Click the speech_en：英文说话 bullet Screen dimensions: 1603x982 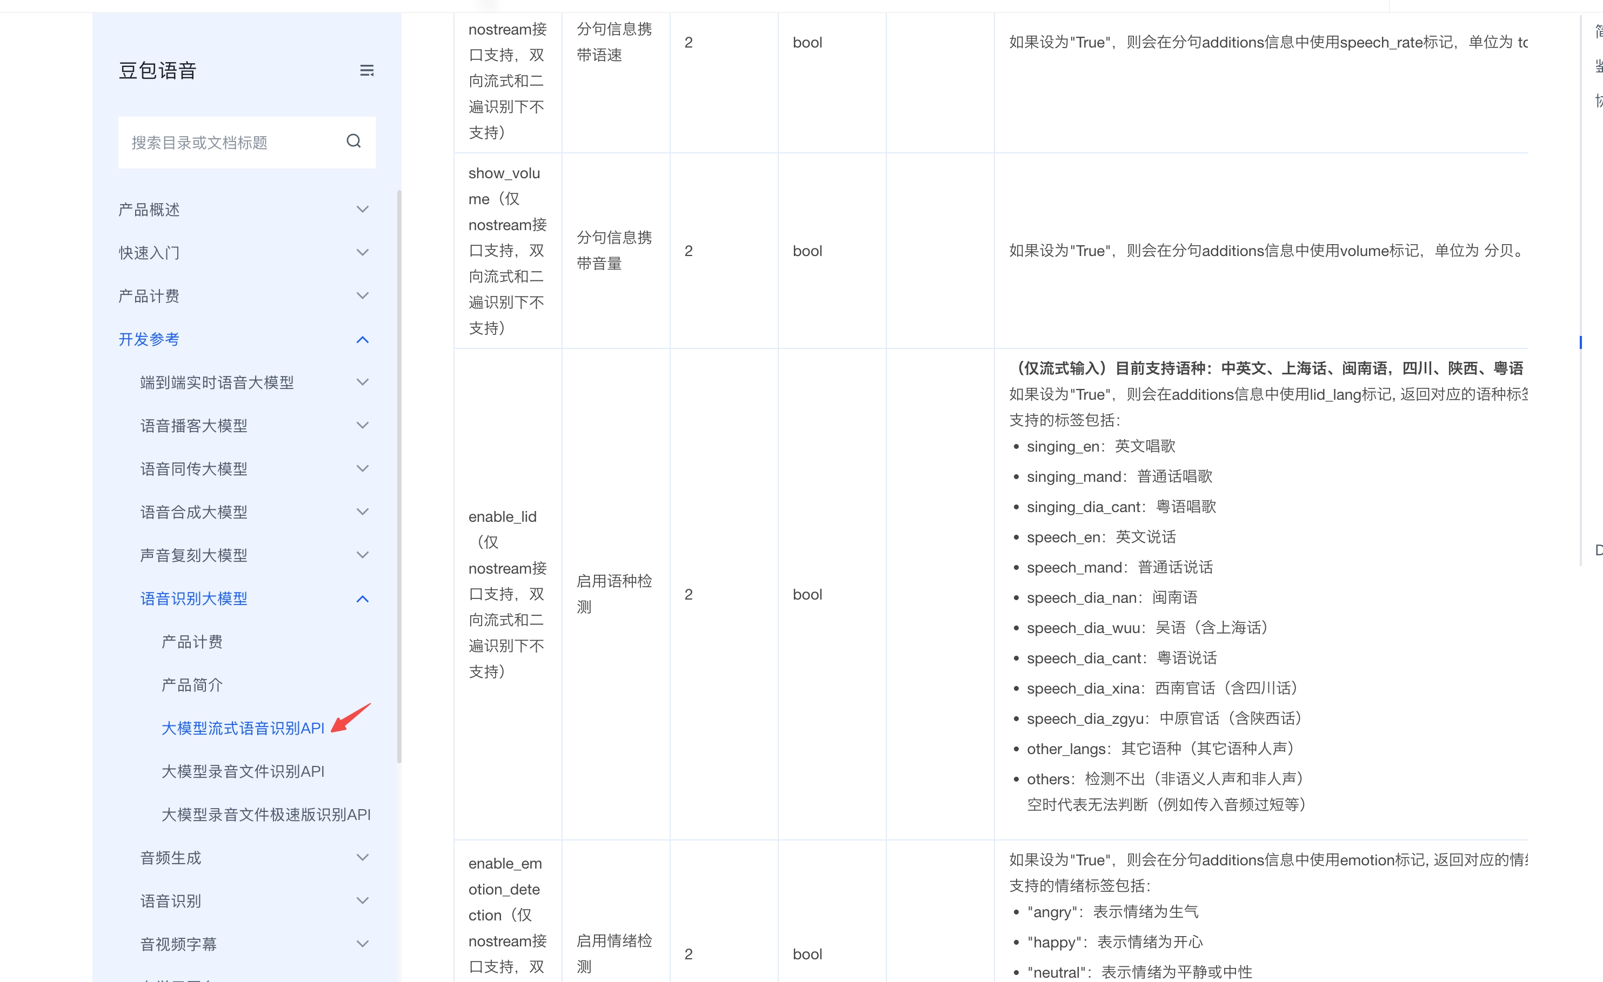[1101, 537]
